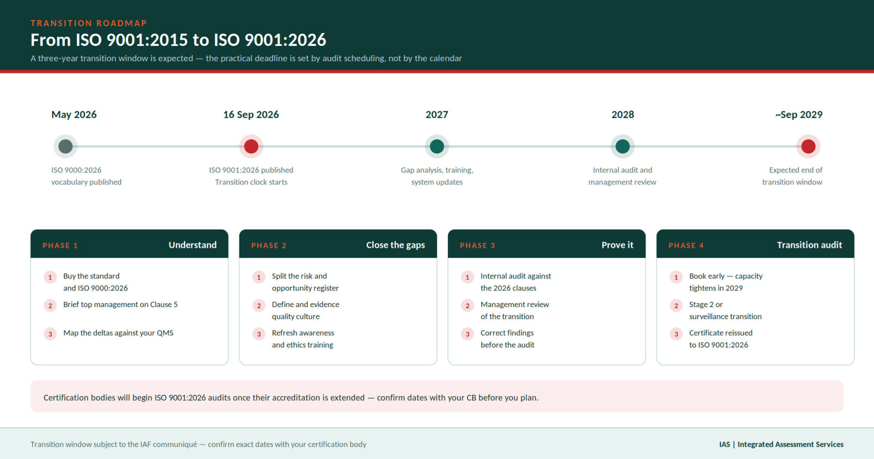
Task: Click the Gap analysis, training, system updates caption
Action: coord(437,176)
